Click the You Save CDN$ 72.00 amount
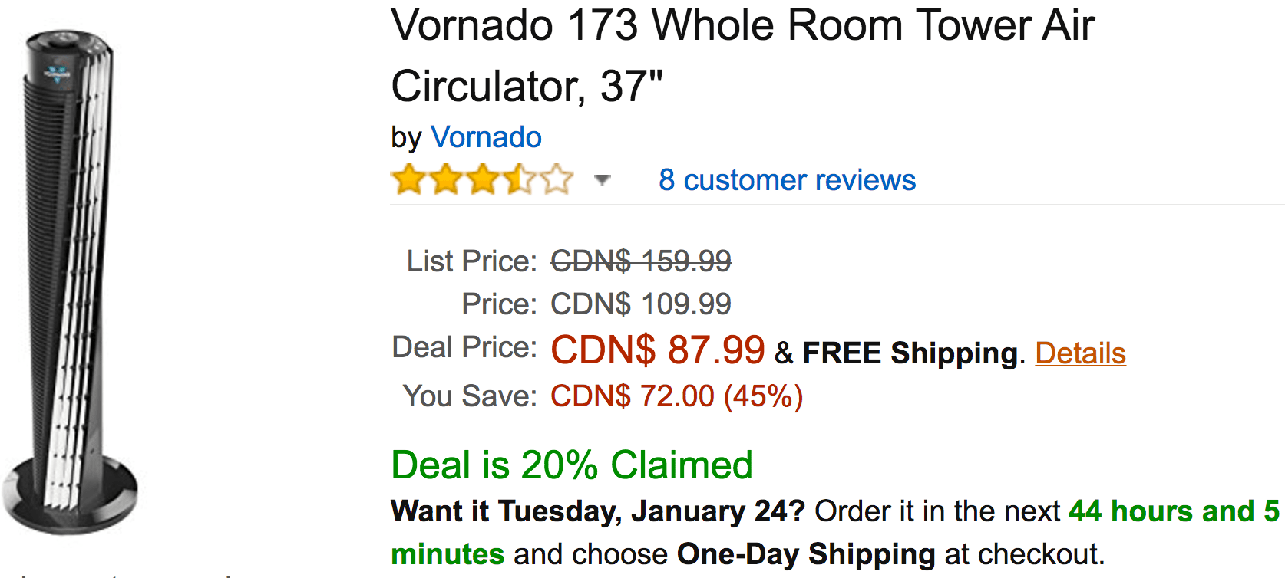 [x=676, y=396]
